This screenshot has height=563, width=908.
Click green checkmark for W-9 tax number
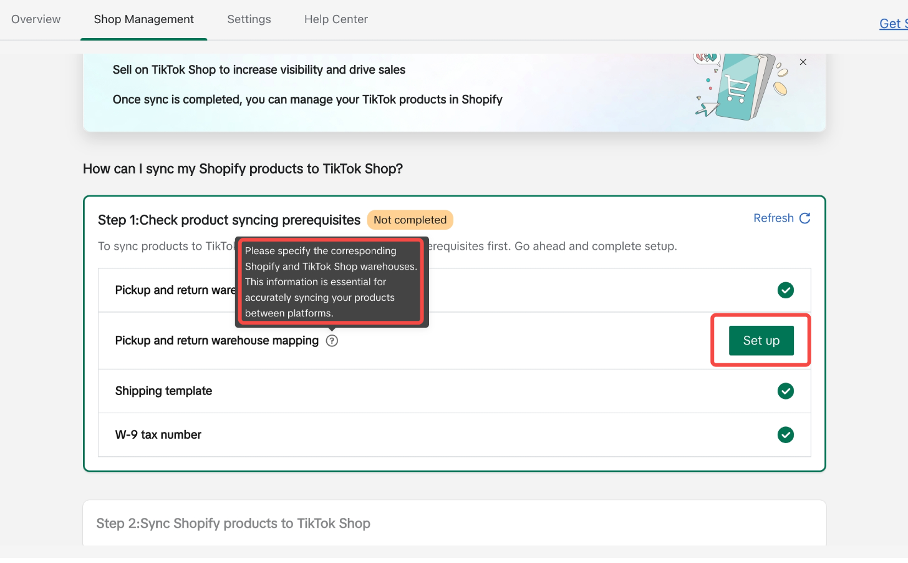786,434
